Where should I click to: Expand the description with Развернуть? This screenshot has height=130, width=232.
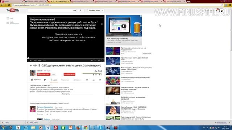(66, 94)
